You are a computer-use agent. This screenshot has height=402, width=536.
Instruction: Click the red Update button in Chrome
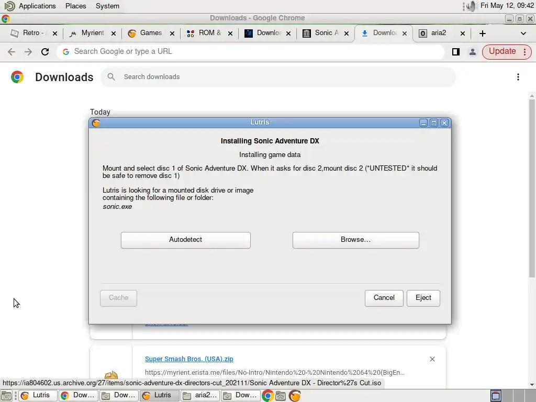coord(502,52)
